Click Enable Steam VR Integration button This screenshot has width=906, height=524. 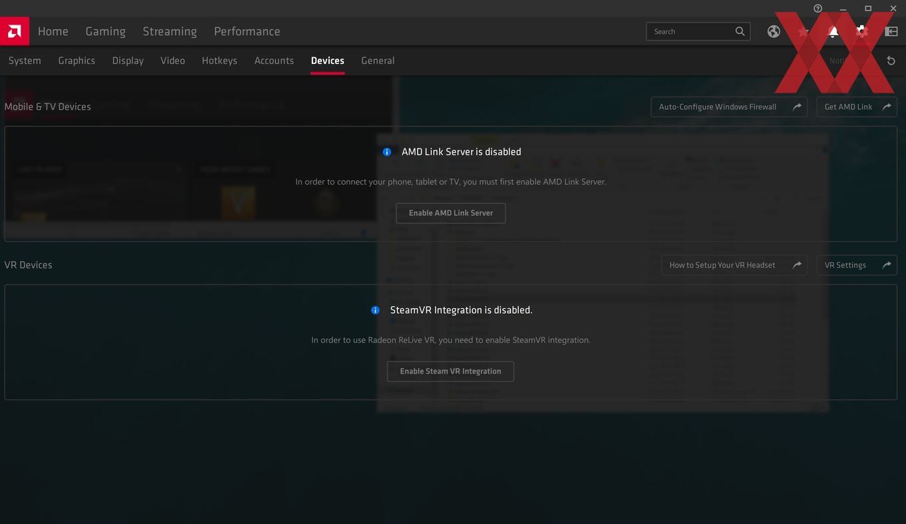[450, 372]
